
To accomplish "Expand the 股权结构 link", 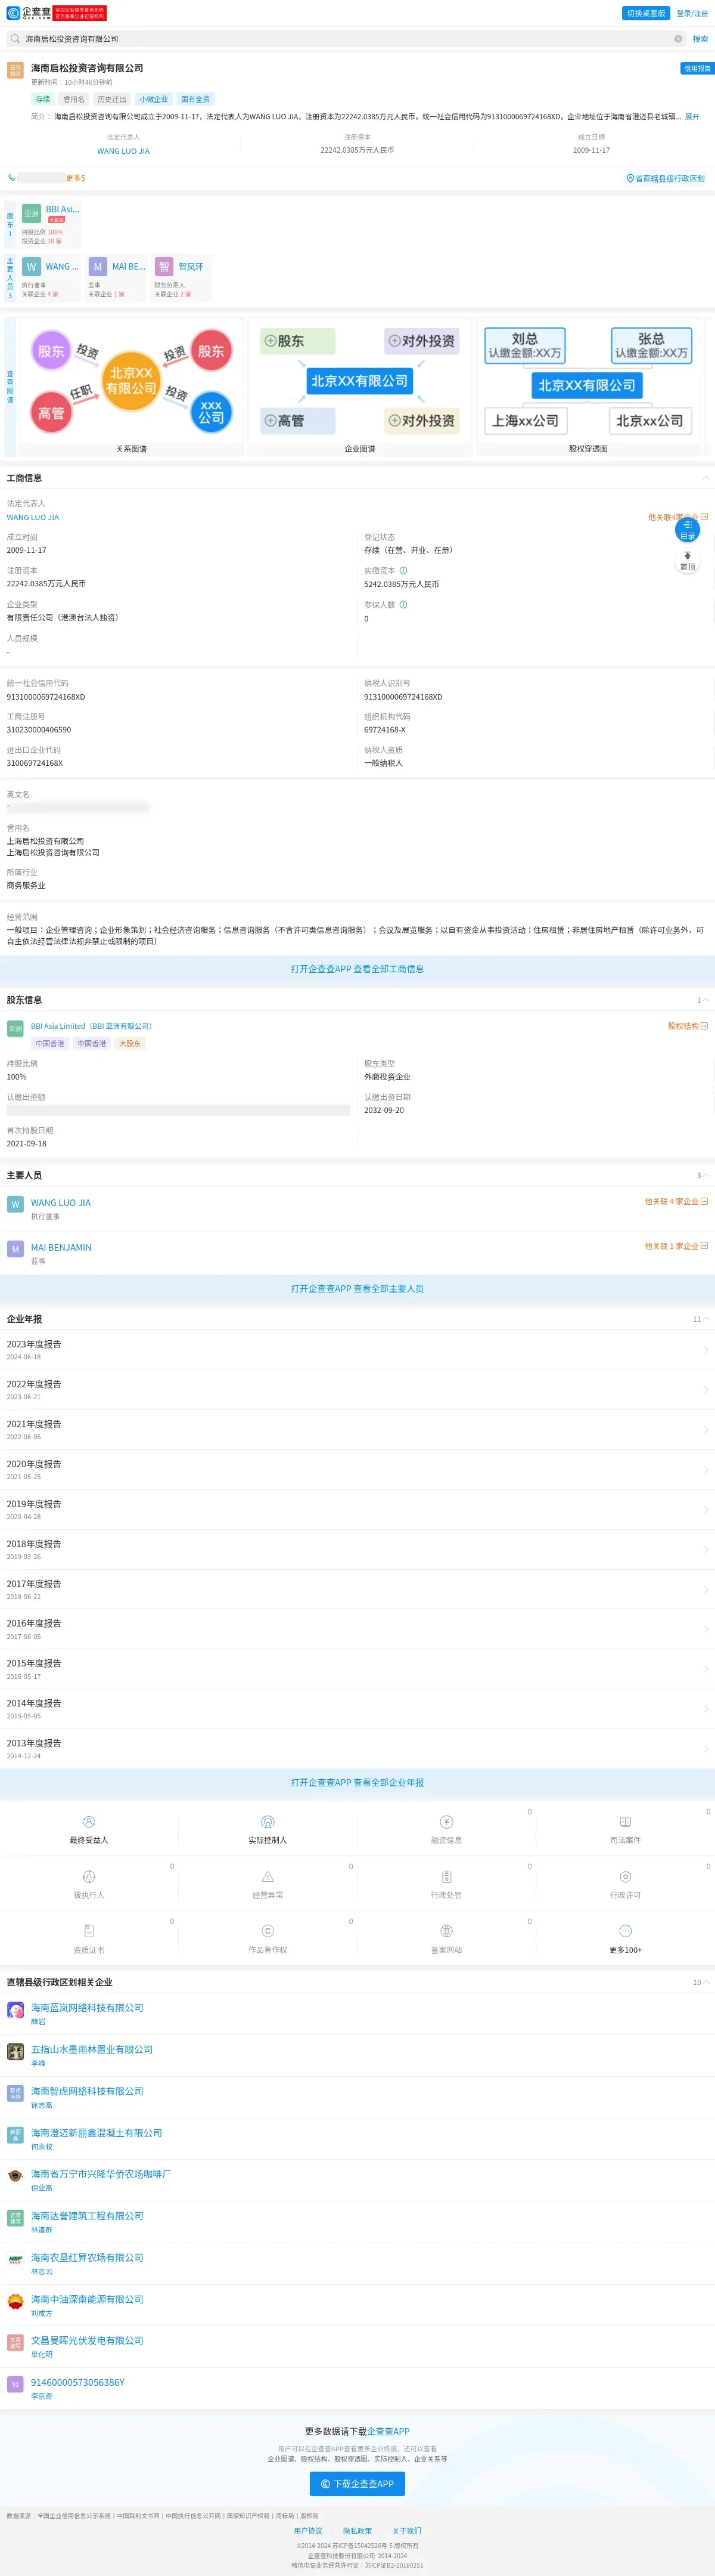I will point(688,1026).
